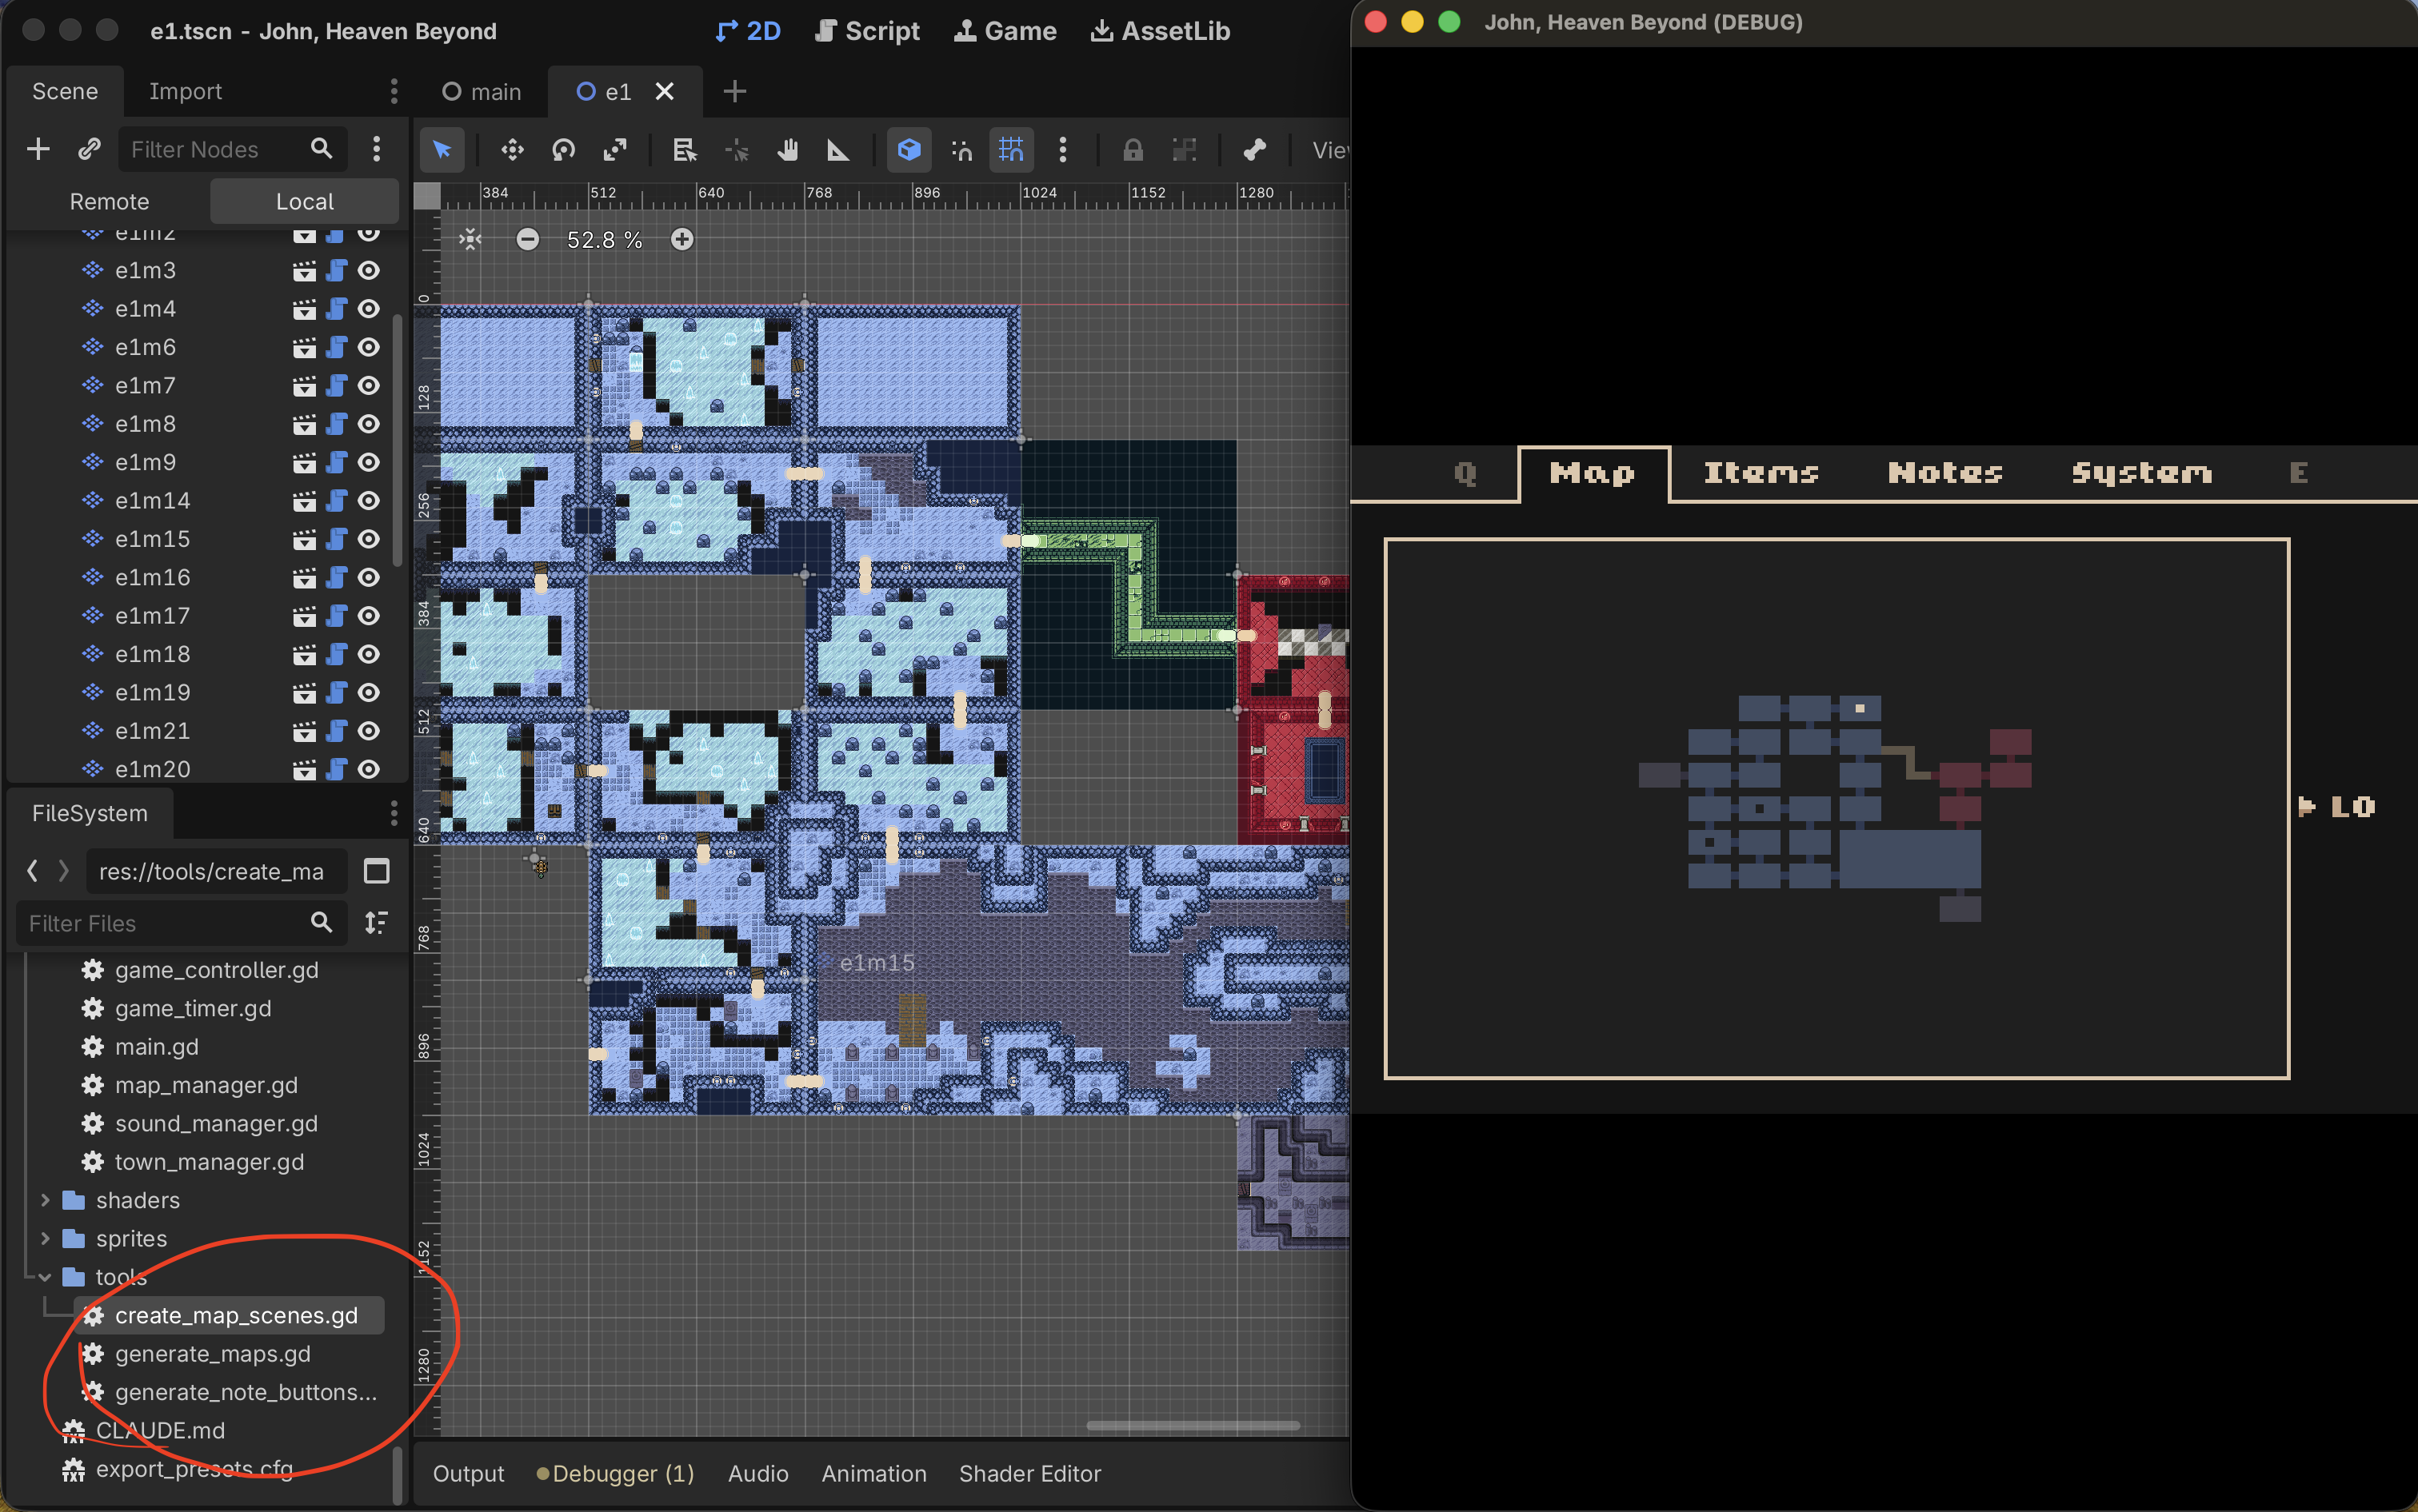Click the add new node plus icon

click(x=38, y=149)
